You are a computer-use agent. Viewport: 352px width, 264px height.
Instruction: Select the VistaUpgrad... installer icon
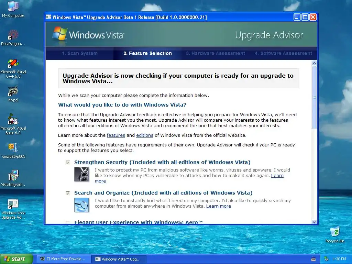(x=13, y=178)
